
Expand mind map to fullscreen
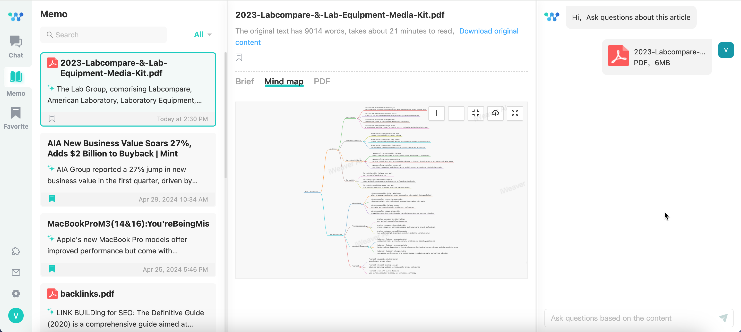(515, 113)
